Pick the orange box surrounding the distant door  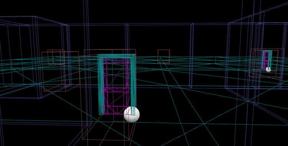point(265,63)
